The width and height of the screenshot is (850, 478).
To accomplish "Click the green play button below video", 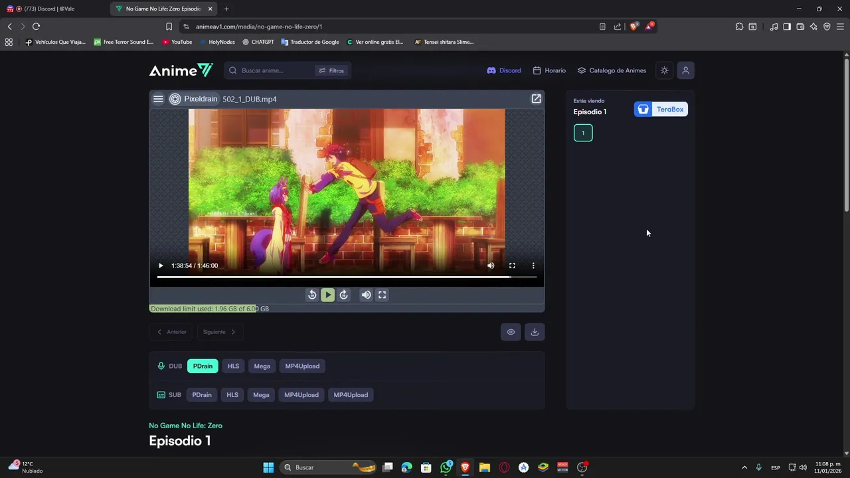I will point(327,295).
